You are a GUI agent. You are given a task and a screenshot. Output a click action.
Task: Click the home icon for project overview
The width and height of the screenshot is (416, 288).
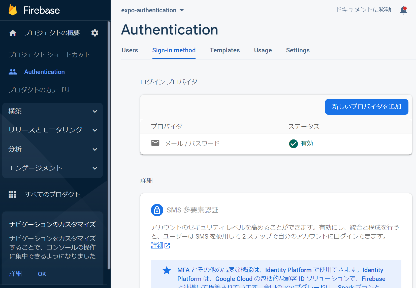click(x=12, y=33)
